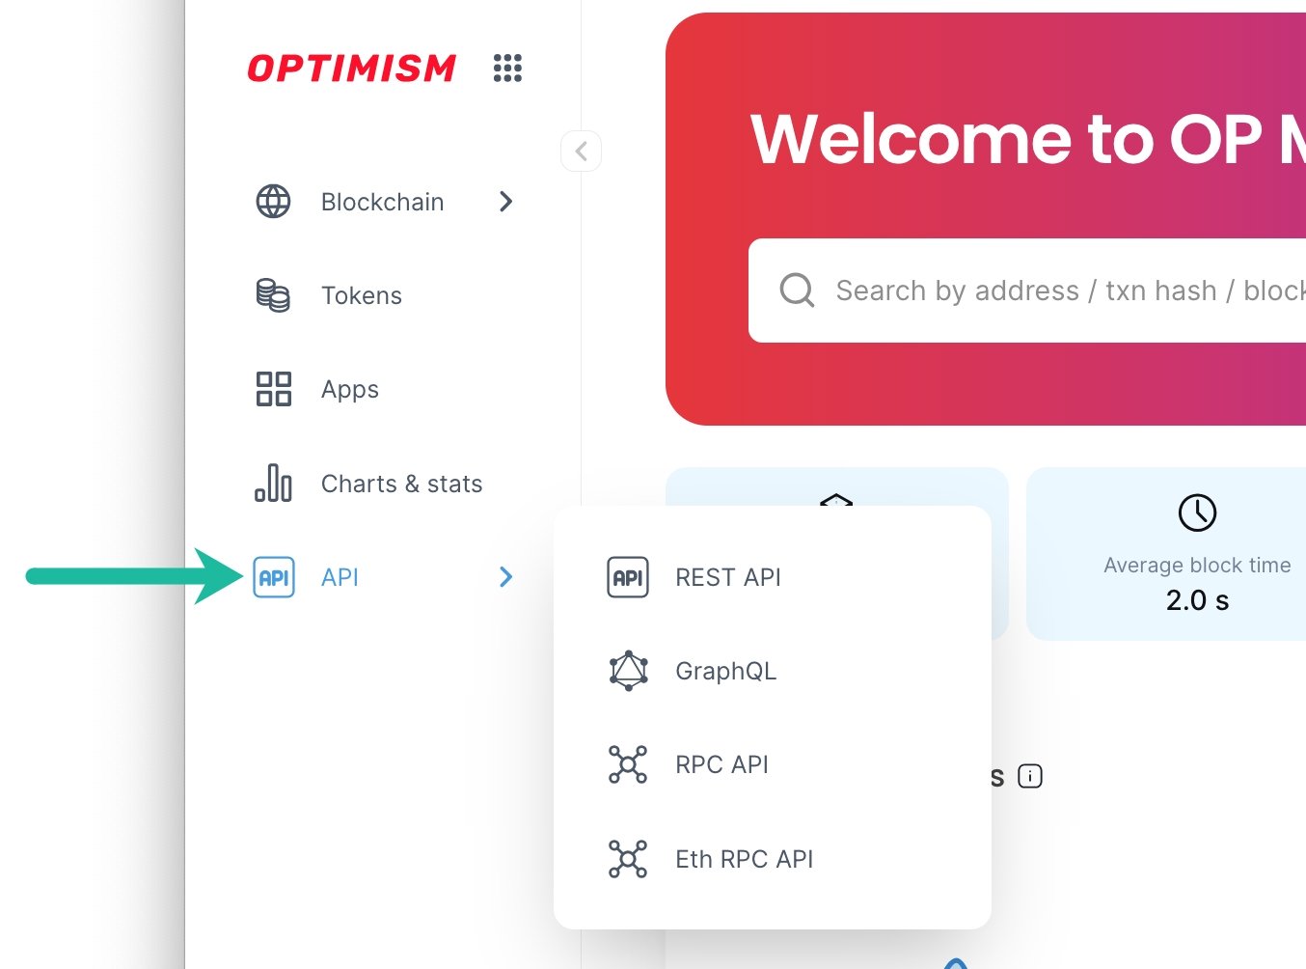The image size is (1306, 969).
Task: Click the search magnifier icon
Action: point(797,290)
